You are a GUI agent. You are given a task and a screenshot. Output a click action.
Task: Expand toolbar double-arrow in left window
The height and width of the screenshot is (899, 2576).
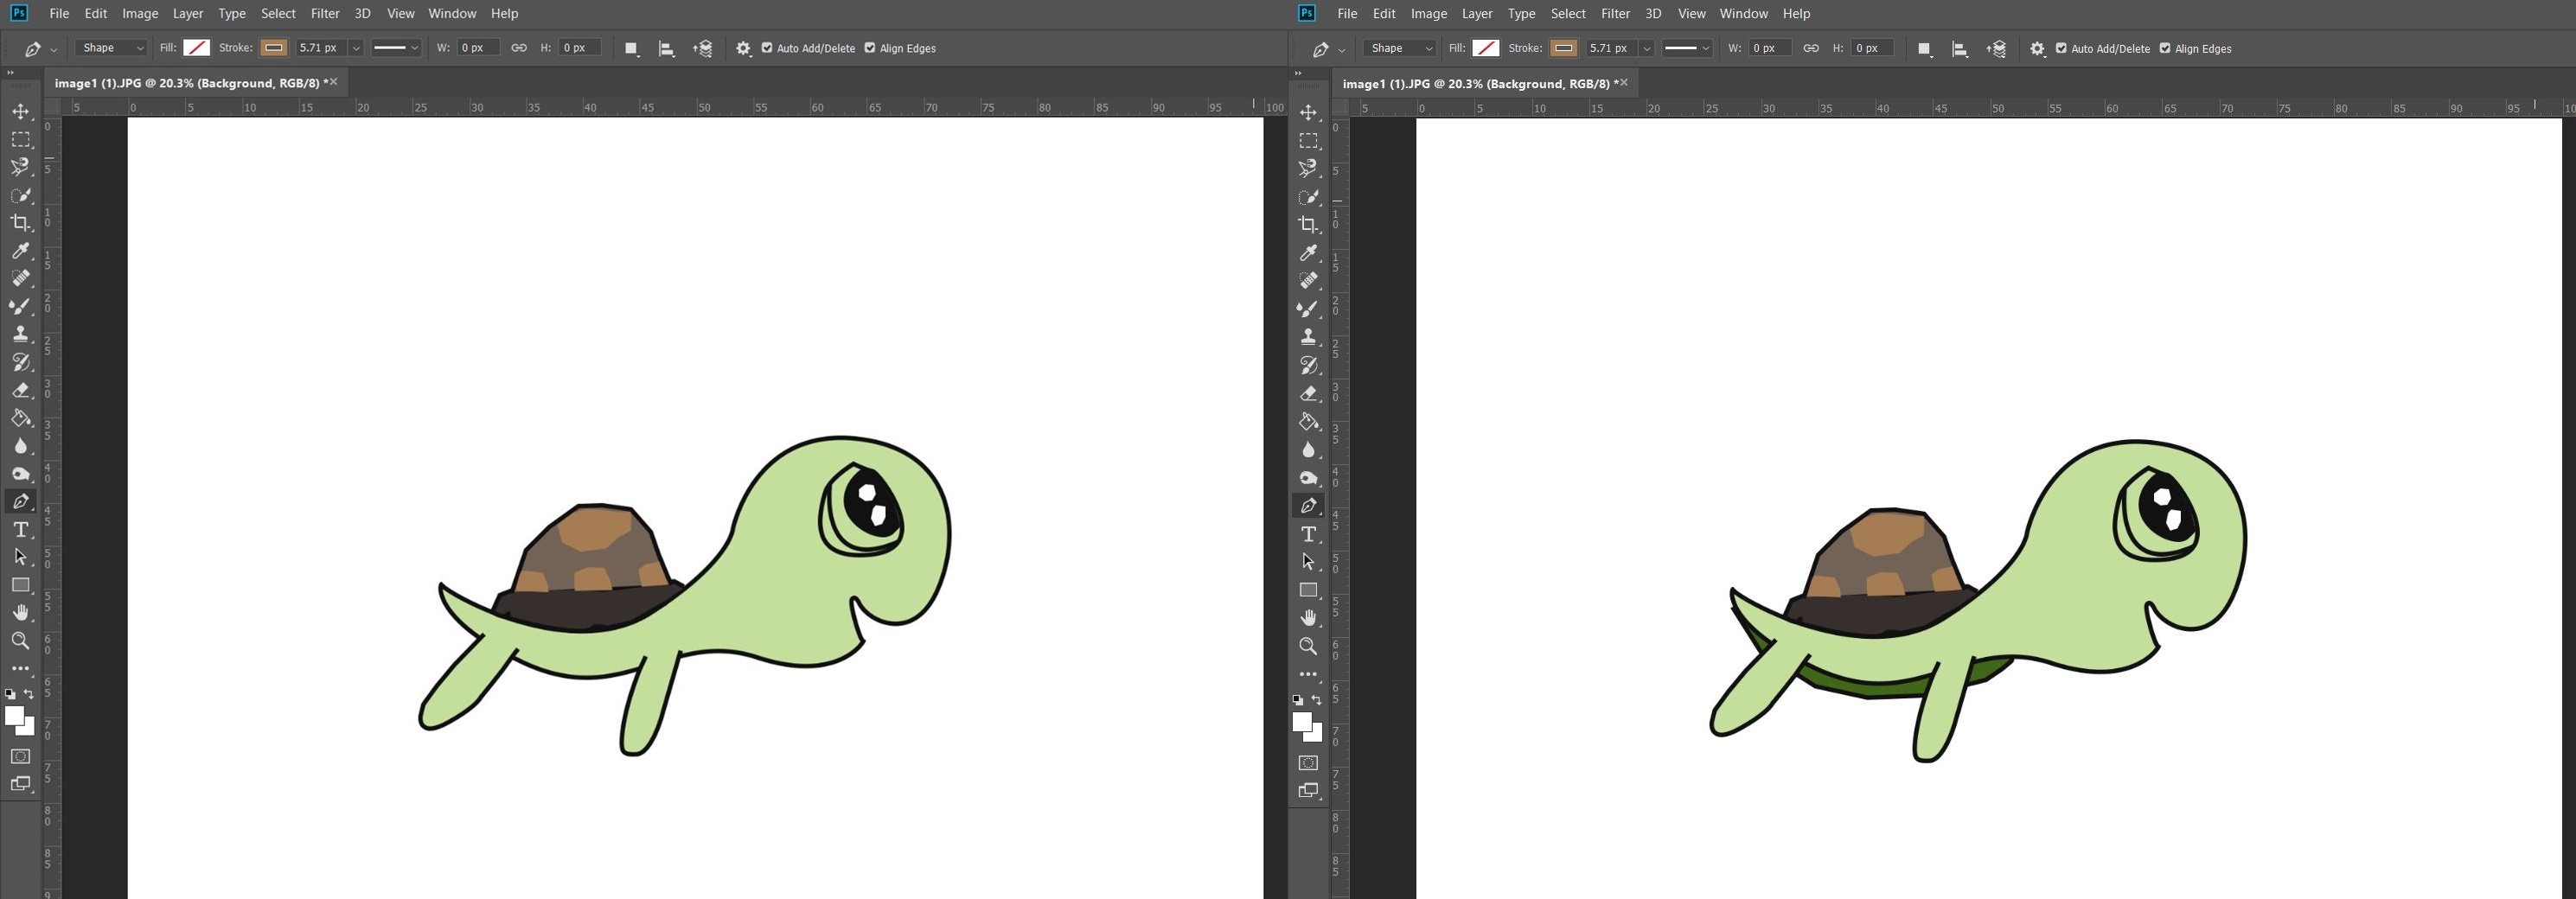10,73
